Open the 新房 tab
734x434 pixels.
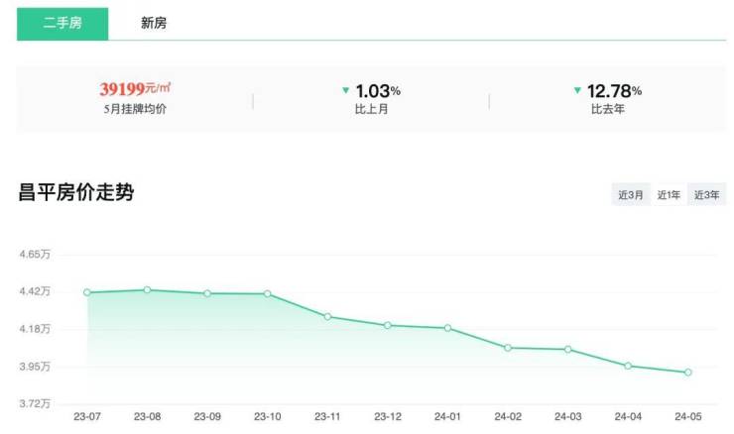[x=154, y=23]
